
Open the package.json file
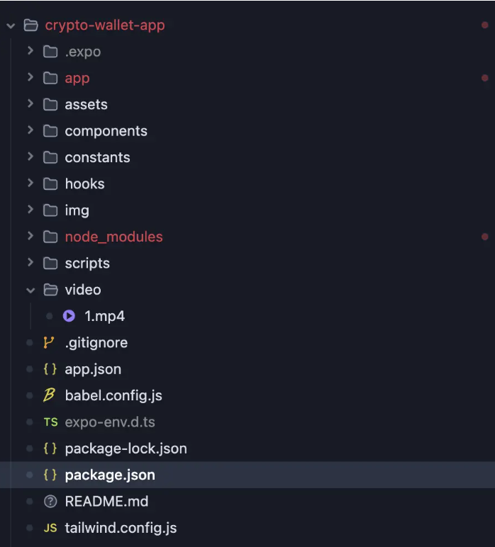click(x=247, y=475)
